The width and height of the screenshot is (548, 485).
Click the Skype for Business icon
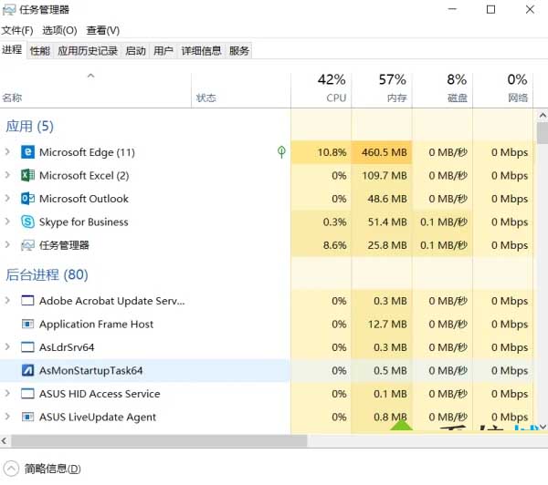click(x=27, y=222)
